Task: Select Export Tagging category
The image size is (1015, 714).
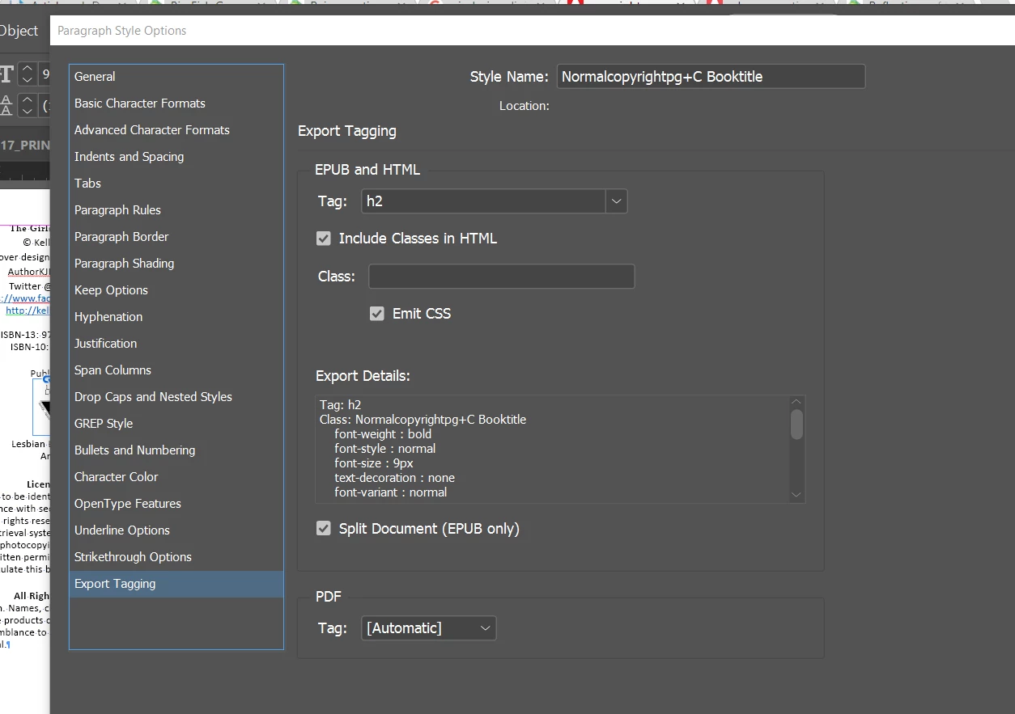Action: coord(176,584)
